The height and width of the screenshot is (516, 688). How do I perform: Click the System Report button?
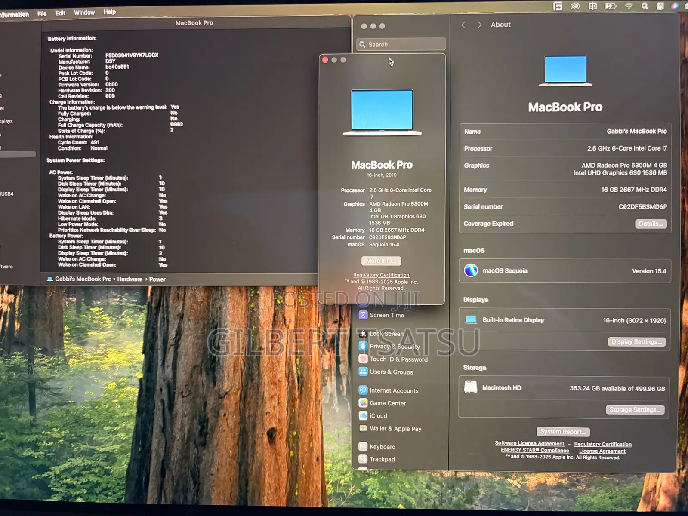pyautogui.click(x=563, y=432)
